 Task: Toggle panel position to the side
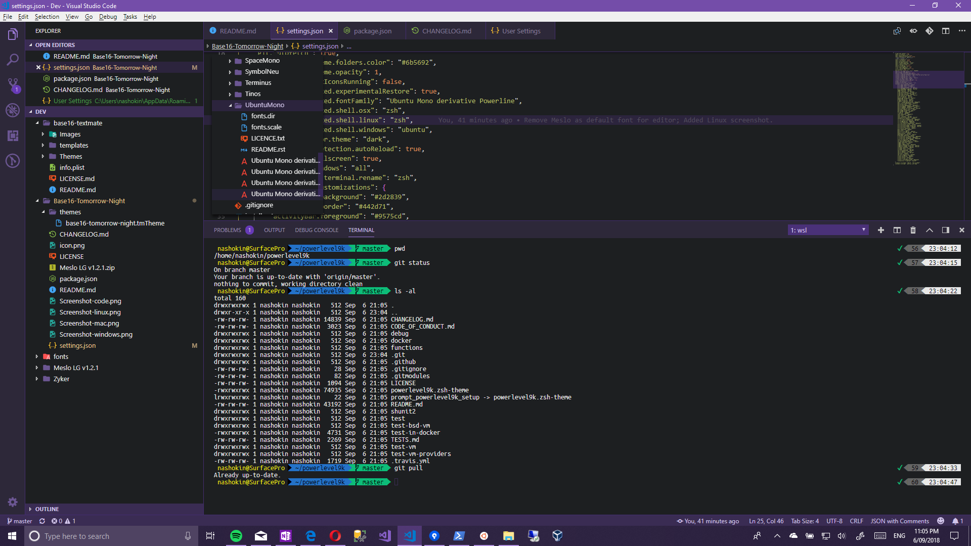pos(945,230)
